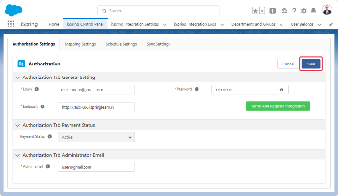Open iSpring Integration Settings tab
338x196 pixels.
point(135,24)
